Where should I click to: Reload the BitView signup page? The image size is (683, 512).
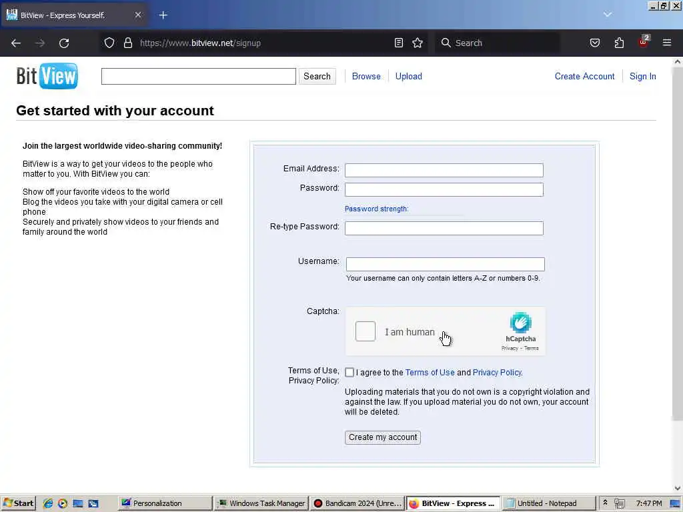64,43
